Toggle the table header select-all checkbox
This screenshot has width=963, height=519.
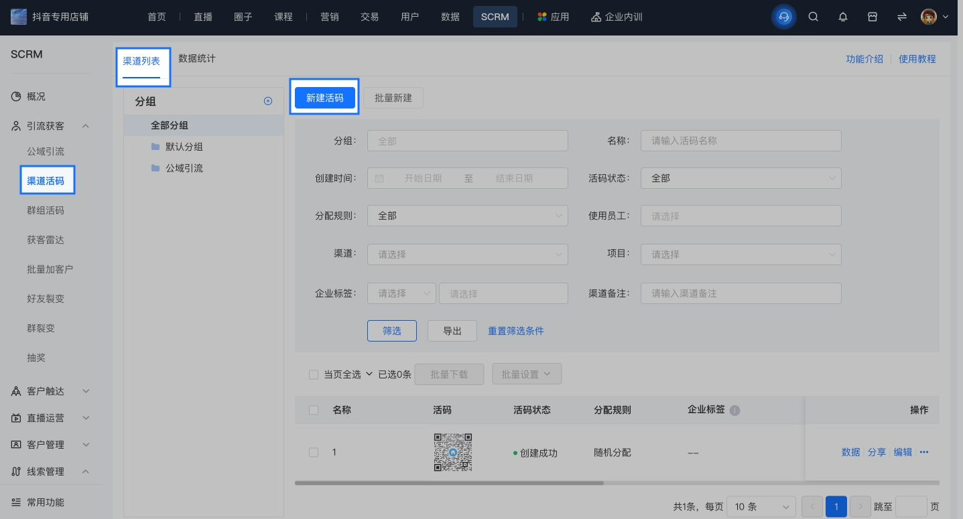point(314,410)
